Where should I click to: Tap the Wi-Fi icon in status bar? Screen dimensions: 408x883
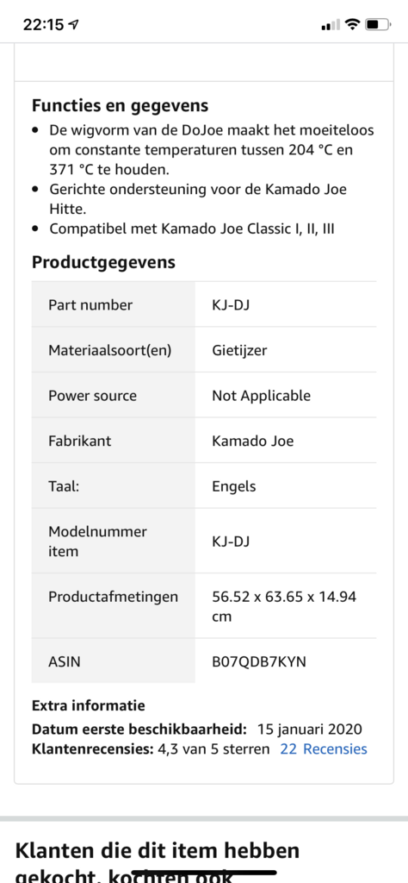(x=352, y=24)
